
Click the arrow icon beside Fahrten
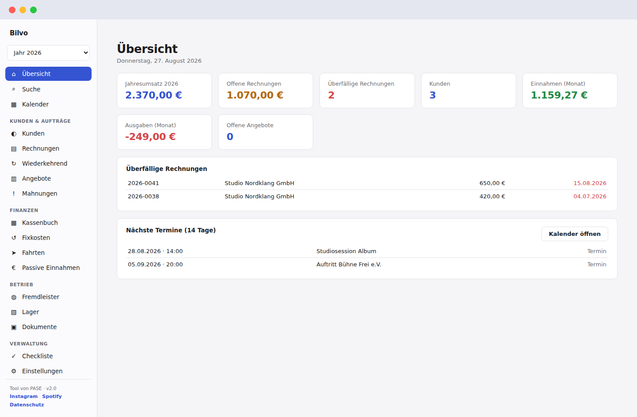pos(14,253)
